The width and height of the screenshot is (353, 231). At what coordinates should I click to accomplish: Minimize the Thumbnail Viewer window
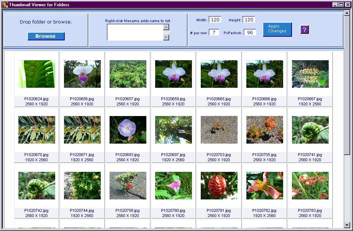click(x=335, y=4)
